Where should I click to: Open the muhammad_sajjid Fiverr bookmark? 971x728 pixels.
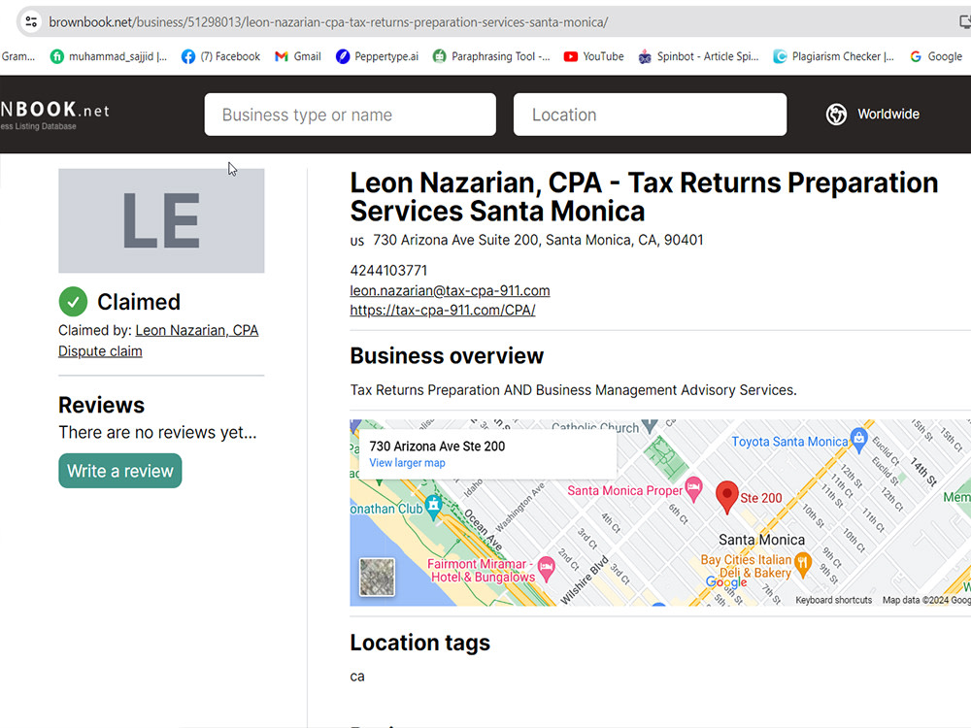(109, 56)
